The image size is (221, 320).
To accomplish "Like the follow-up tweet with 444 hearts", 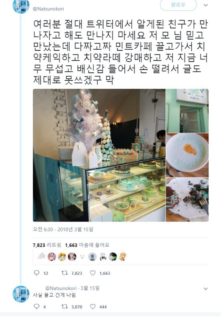I will [x=93, y=306].
